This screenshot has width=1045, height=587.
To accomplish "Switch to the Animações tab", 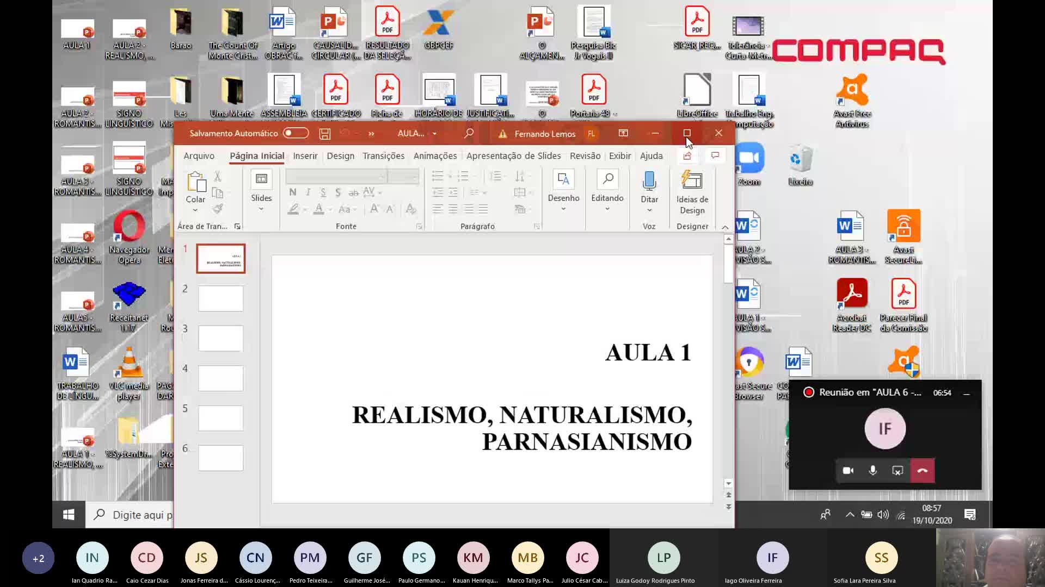I will 435,155.
